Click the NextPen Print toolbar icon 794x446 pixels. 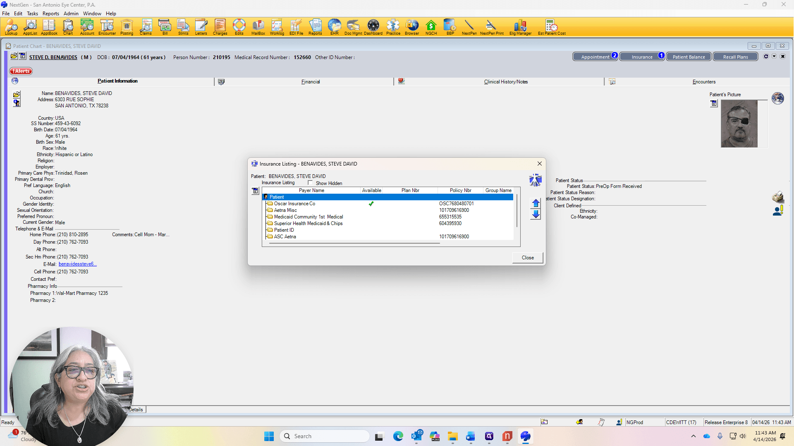(492, 27)
